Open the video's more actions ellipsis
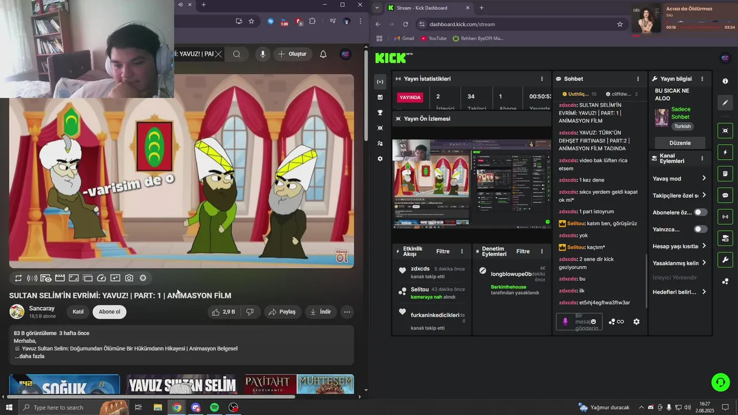The image size is (738, 415). tap(347, 312)
